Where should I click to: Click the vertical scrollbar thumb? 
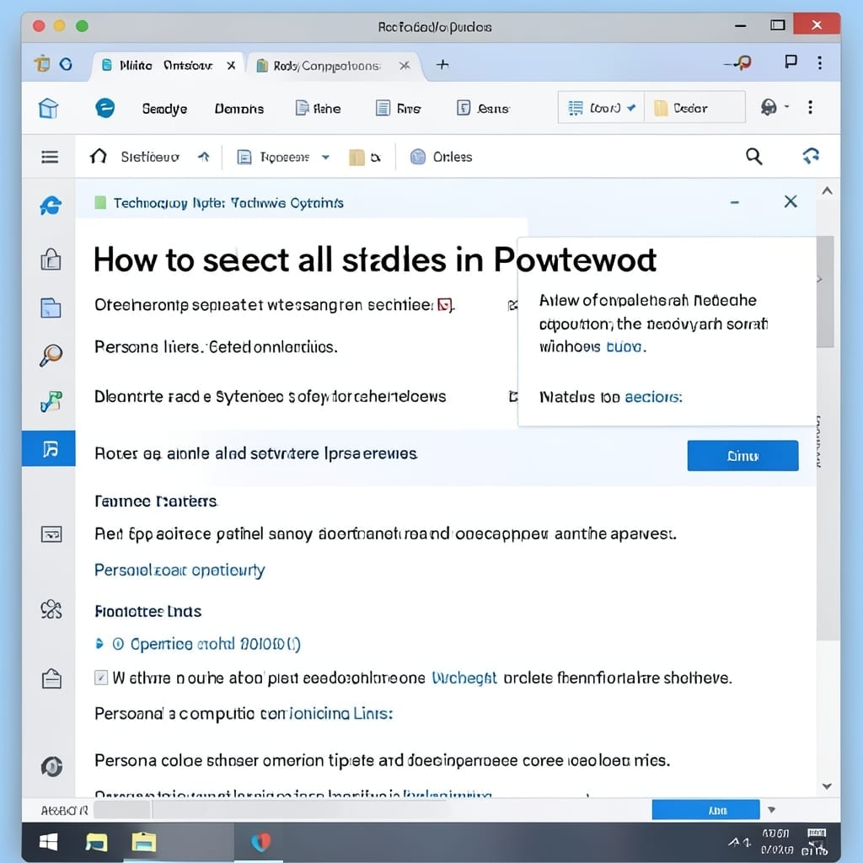point(825,292)
